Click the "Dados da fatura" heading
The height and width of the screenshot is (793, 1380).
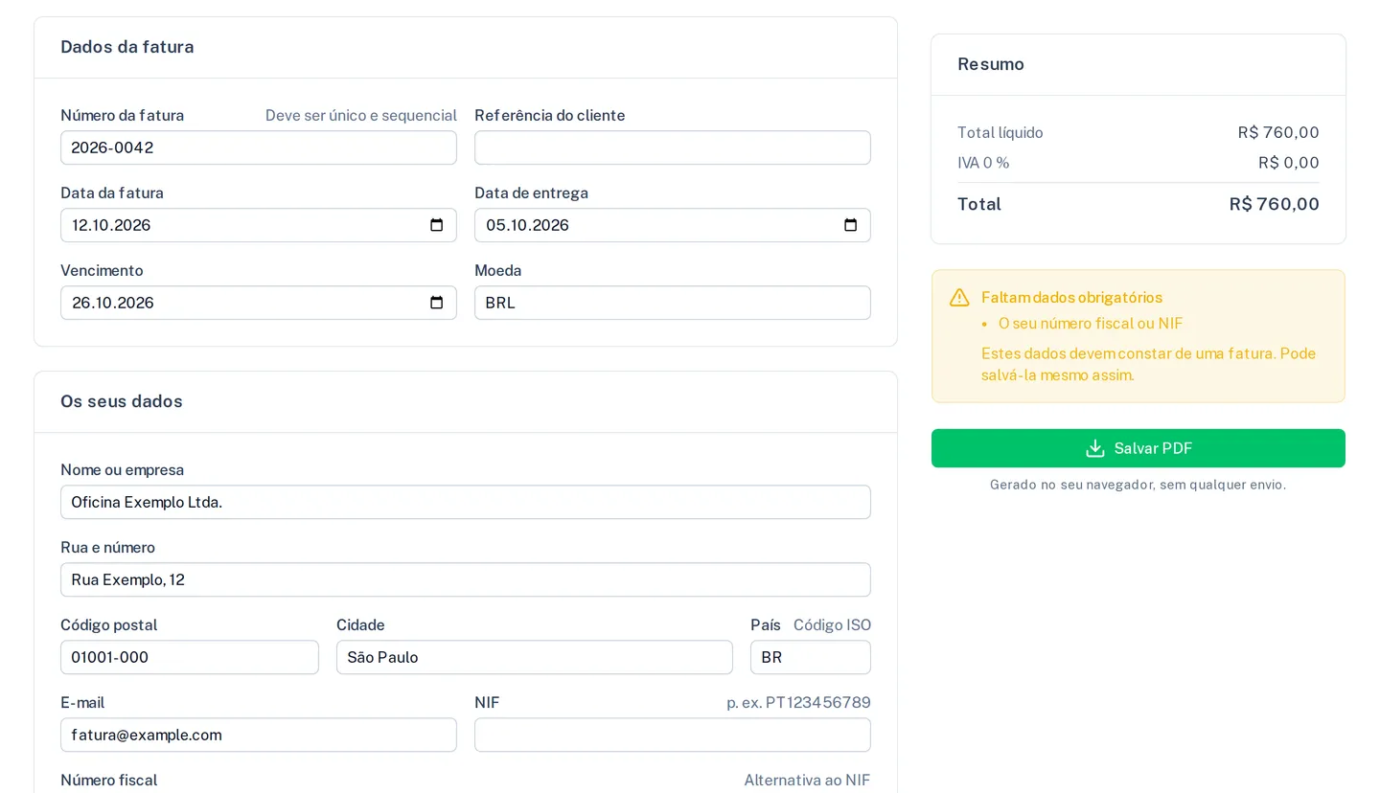[127, 47]
